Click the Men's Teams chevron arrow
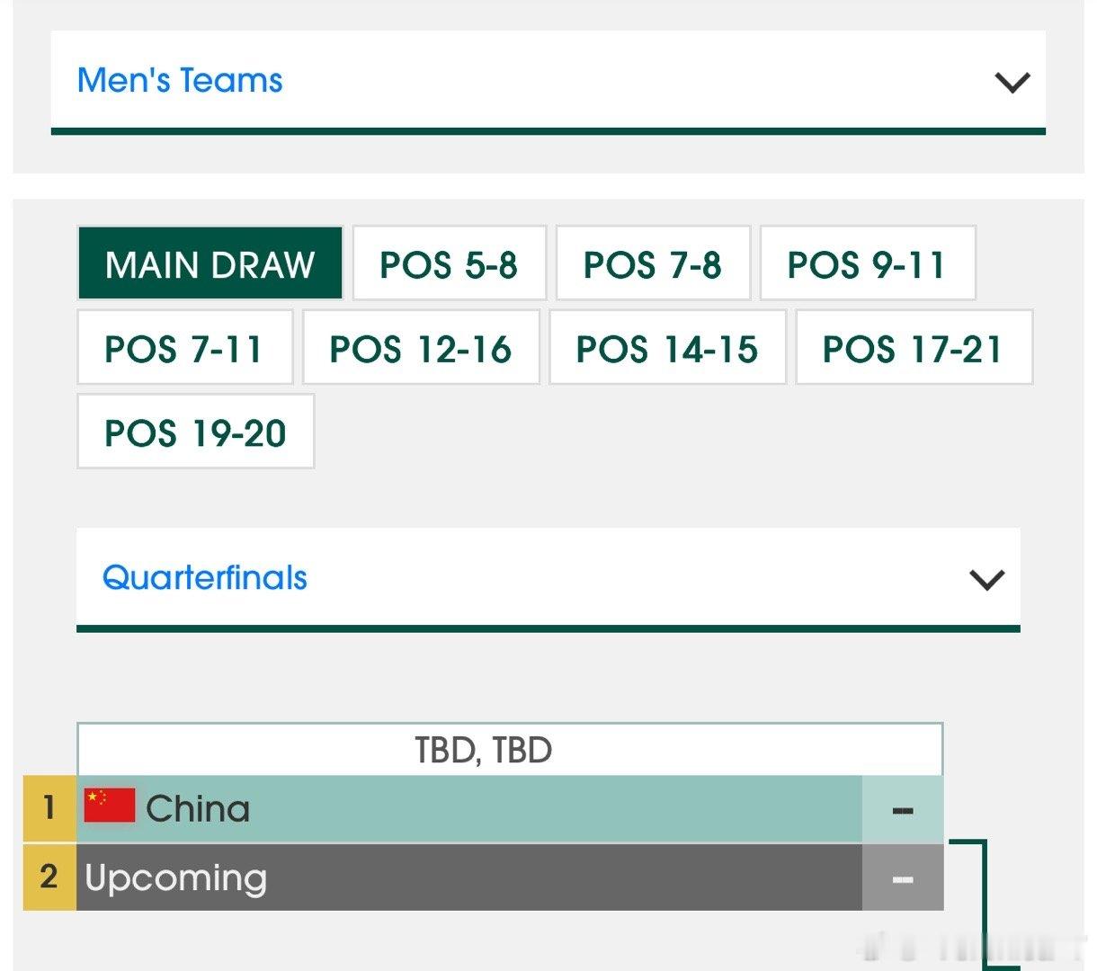 coord(1012,83)
